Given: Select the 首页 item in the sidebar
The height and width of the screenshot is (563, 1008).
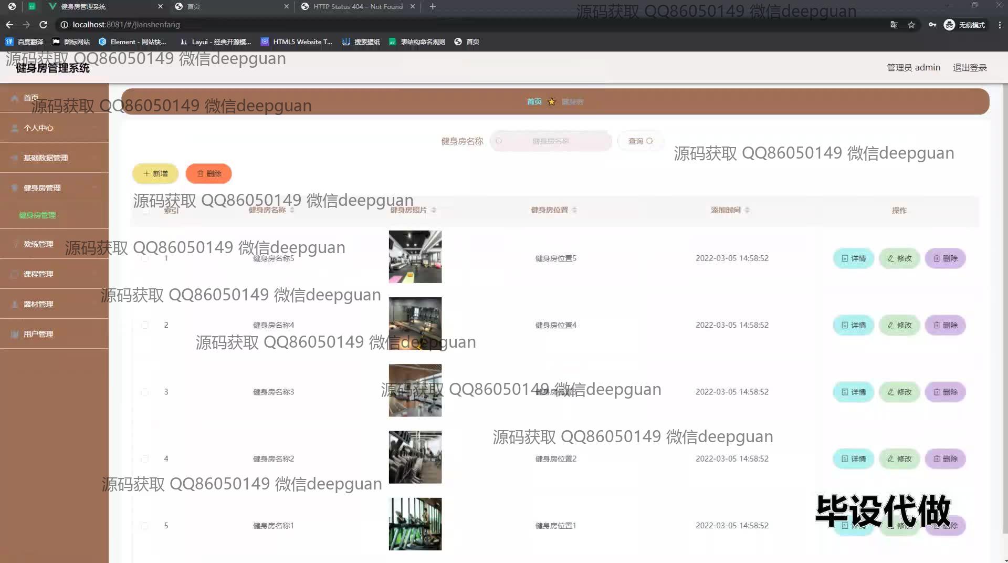Looking at the screenshot, I should (x=54, y=98).
